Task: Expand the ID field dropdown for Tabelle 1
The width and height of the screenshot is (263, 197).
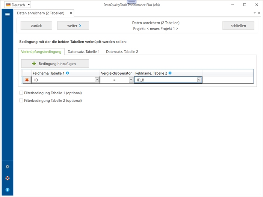Action: tap(97, 80)
